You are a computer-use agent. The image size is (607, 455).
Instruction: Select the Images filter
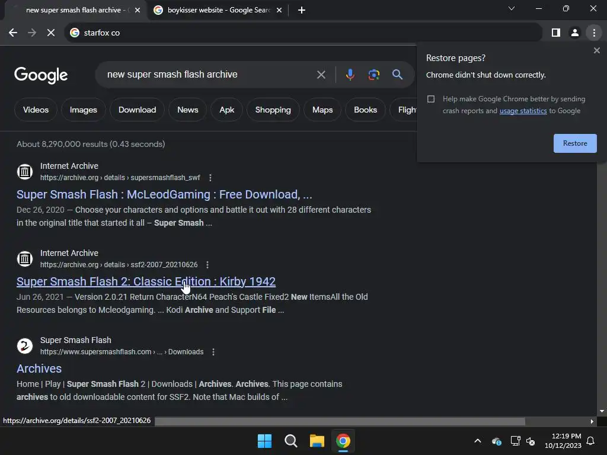pyautogui.click(x=83, y=110)
